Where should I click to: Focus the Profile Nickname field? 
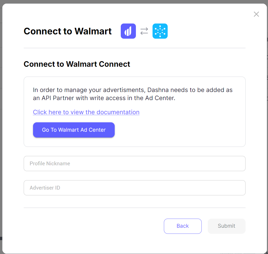134,164
